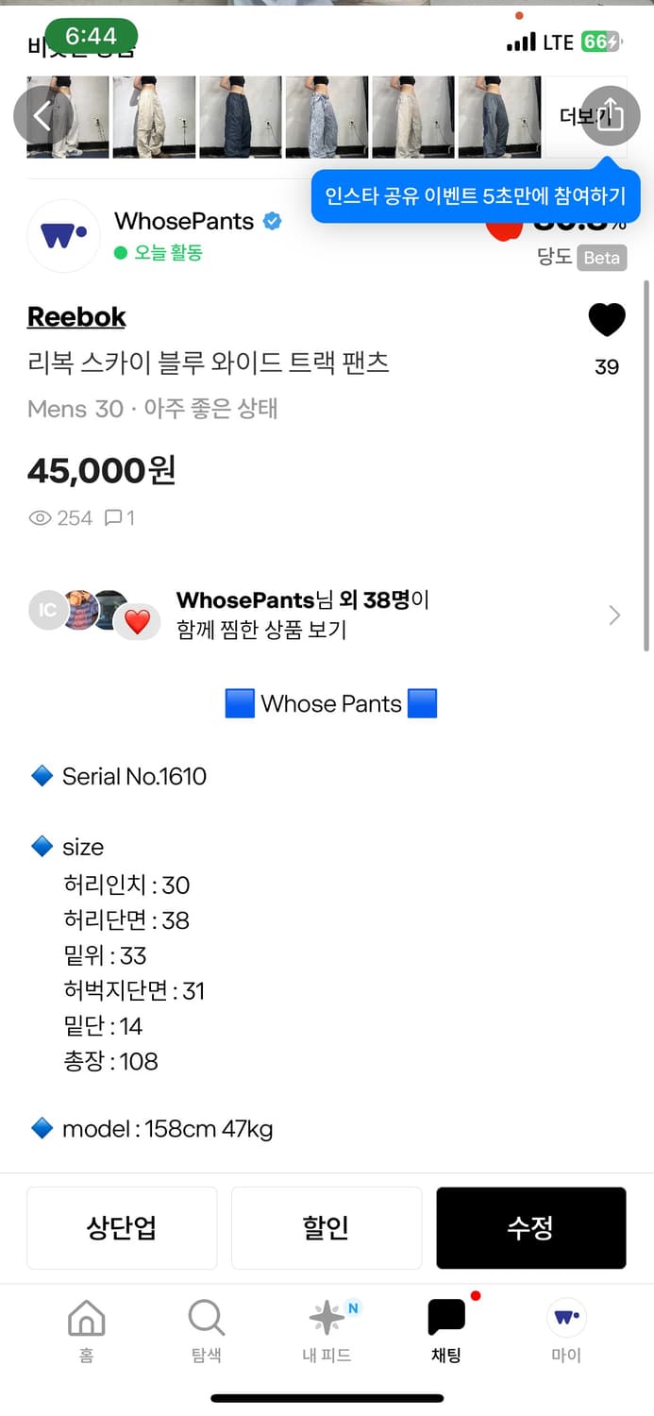The image size is (654, 1416).
Task: Tap the verified badge next to WhosePants
Action: tap(272, 221)
